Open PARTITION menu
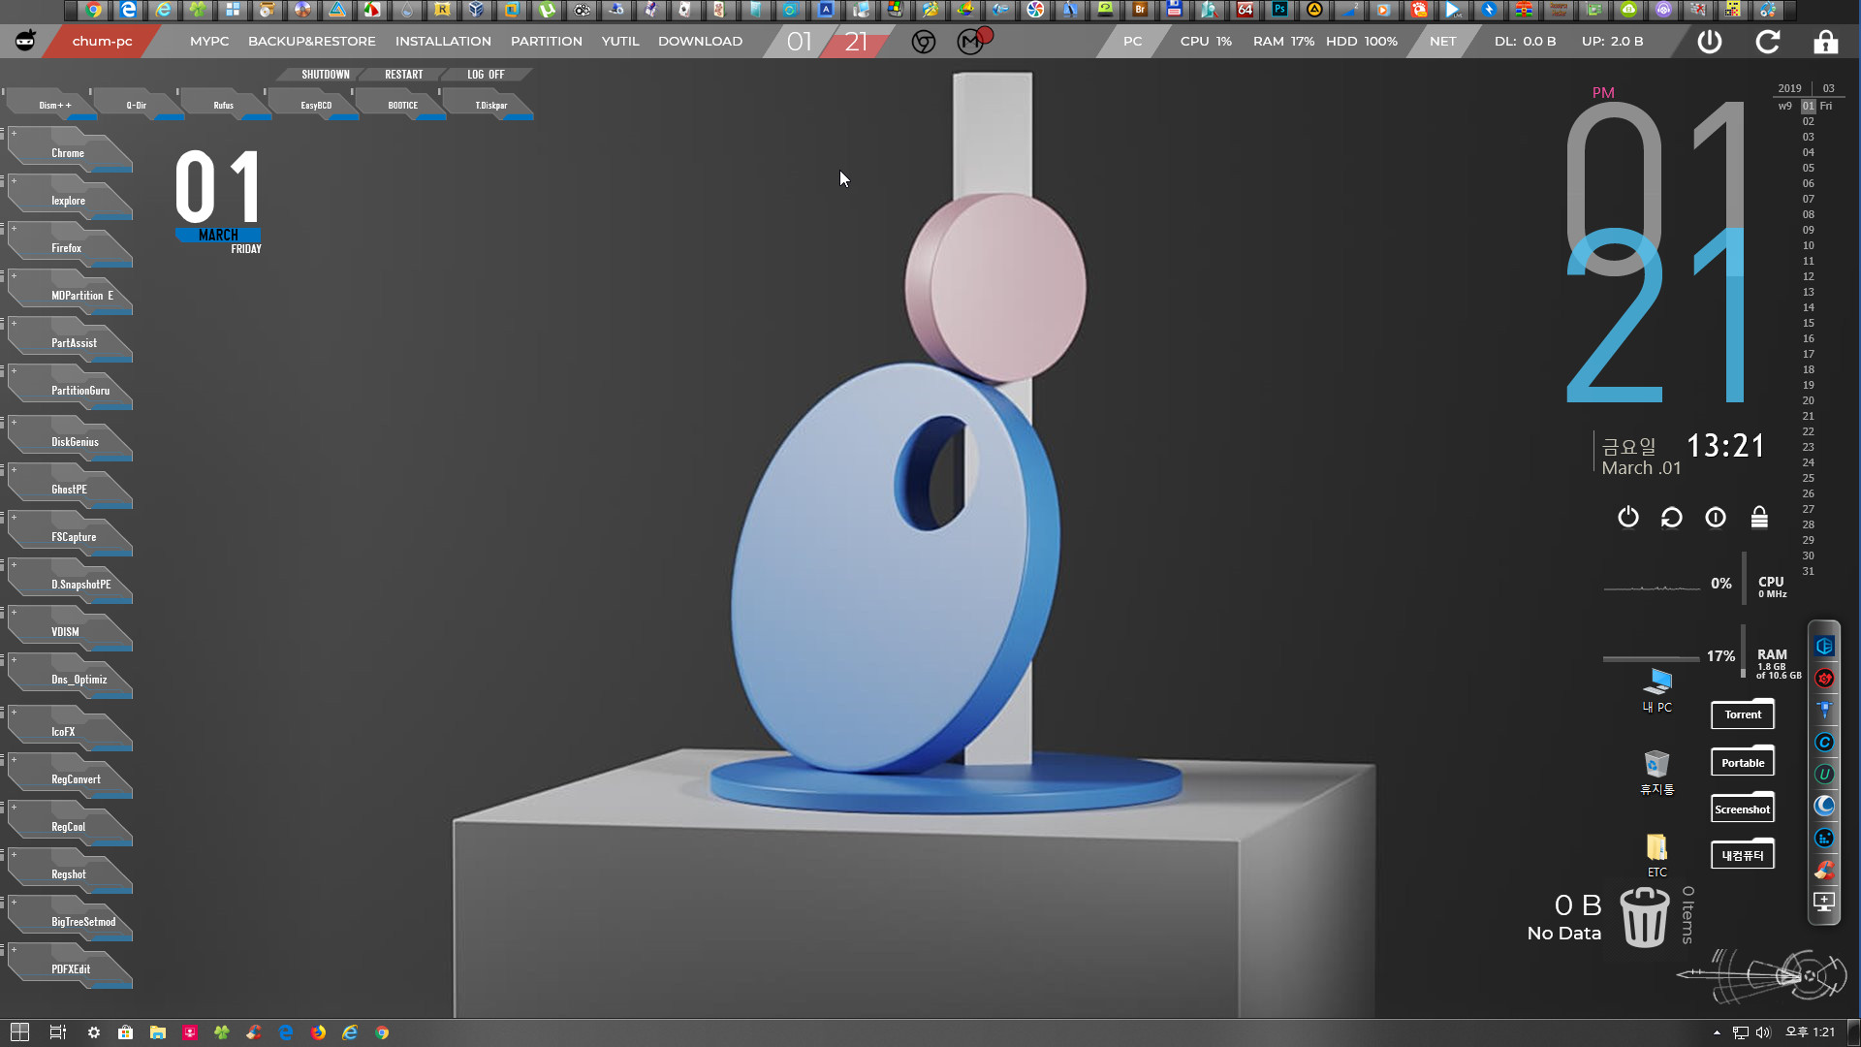1861x1047 pixels. (547, 41)
